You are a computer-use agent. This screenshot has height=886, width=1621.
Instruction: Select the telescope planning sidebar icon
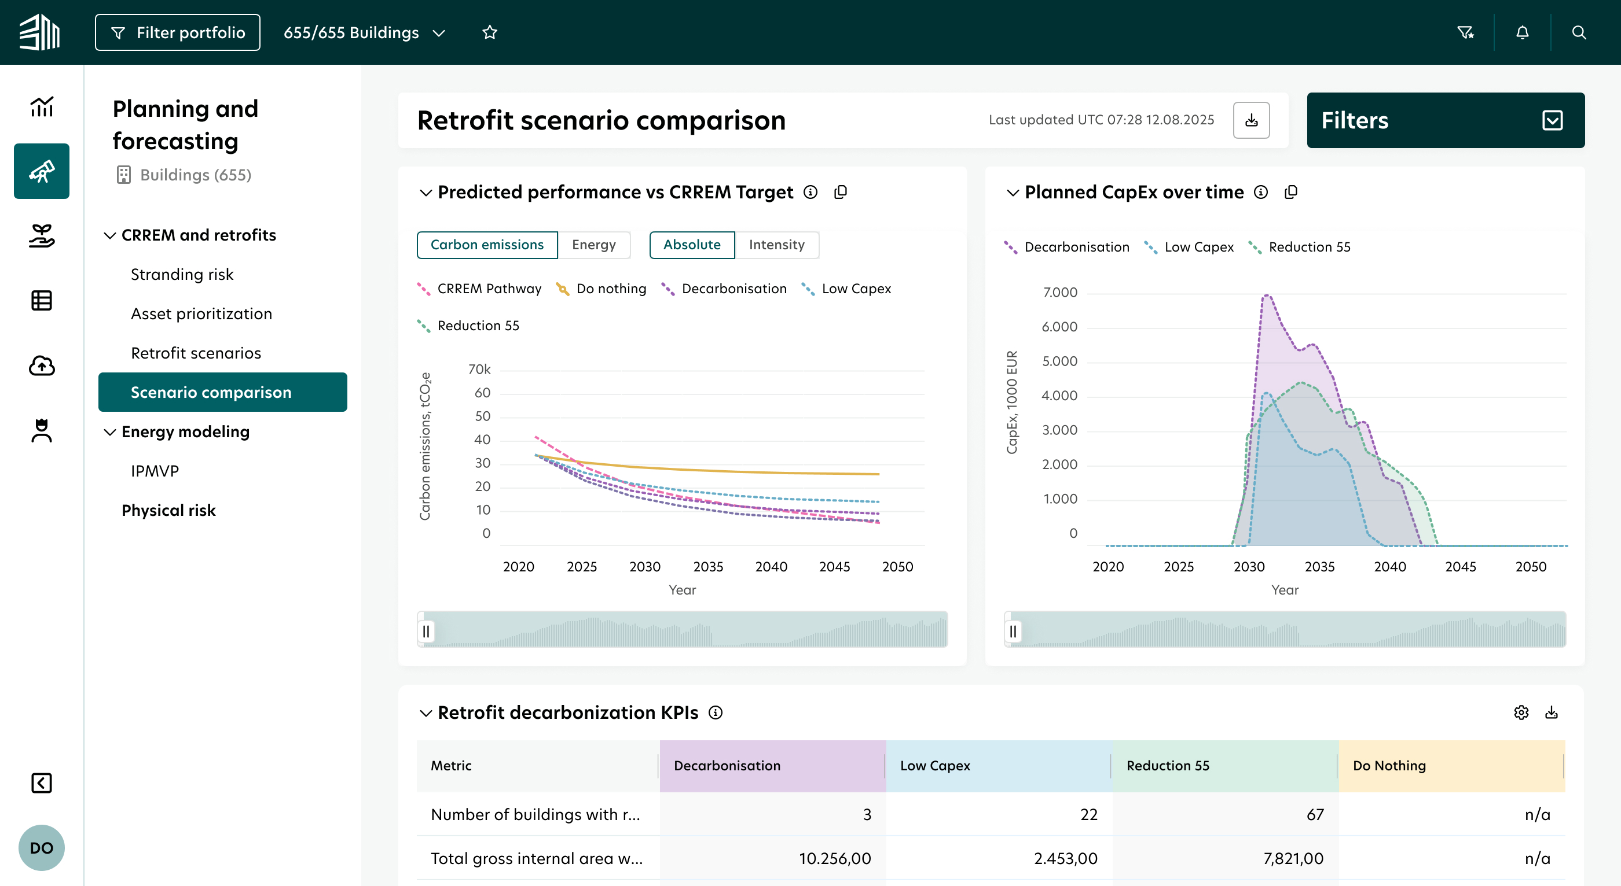pos(42,171)
